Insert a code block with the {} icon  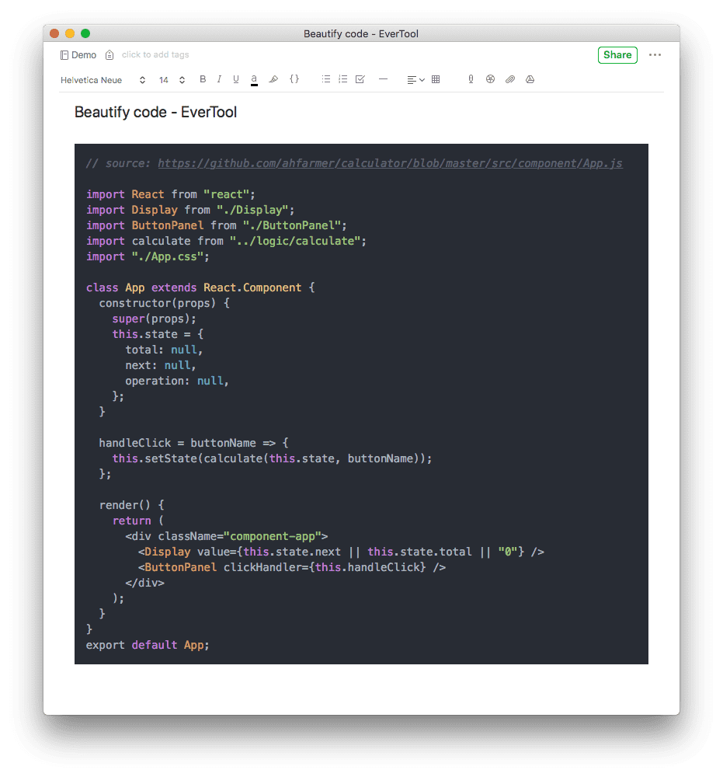pyautogui.click(x=294, y=78)
